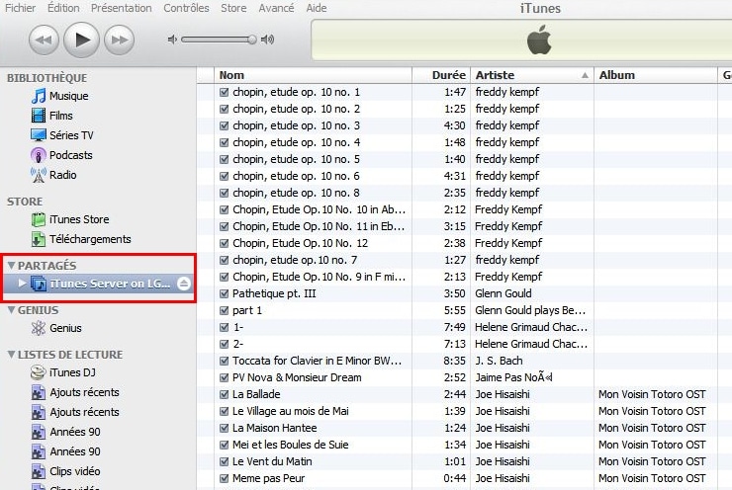732x490 pixels.
Task: Select the iTunes Store label in sidebar
Action: [x=79, y=219]
